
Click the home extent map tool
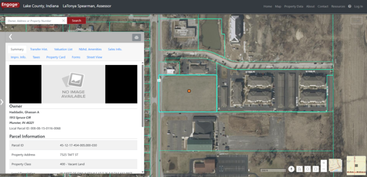coord(300,169)
